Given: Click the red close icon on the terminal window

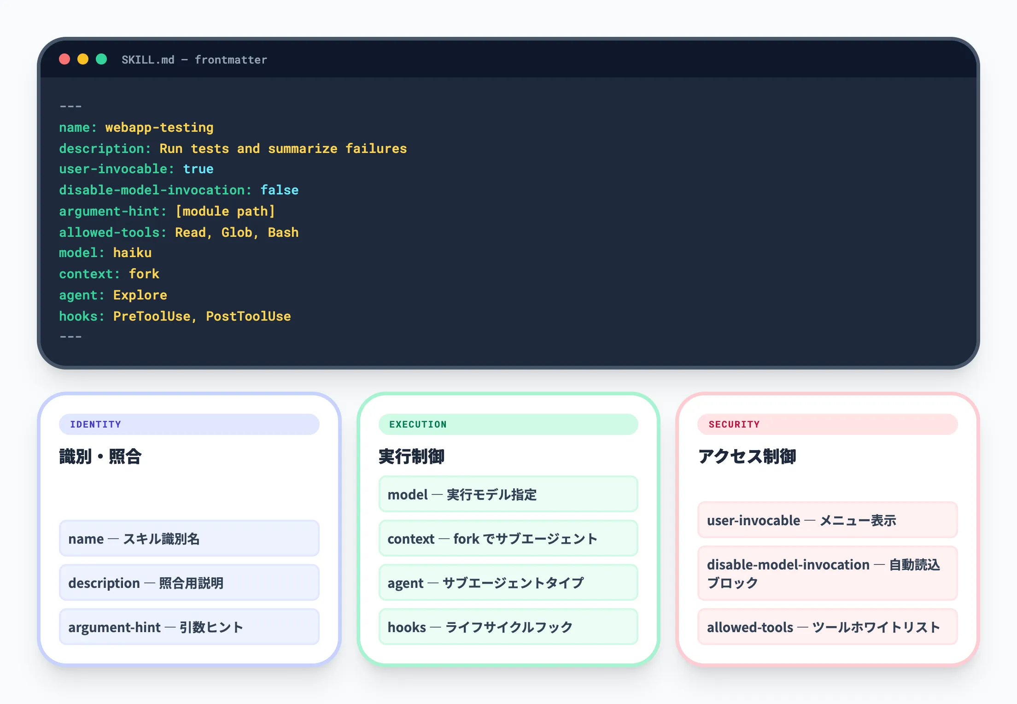Looking at the screenshot, I should click(x=64, y=59).
